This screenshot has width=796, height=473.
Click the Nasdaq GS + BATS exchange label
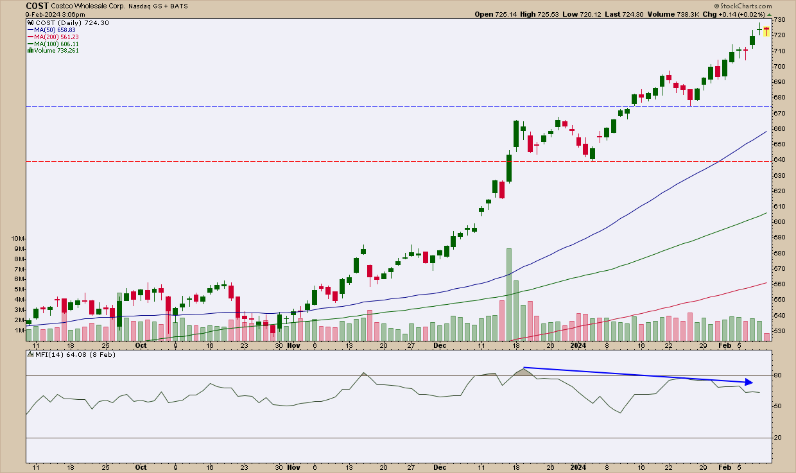click(158, 6)
